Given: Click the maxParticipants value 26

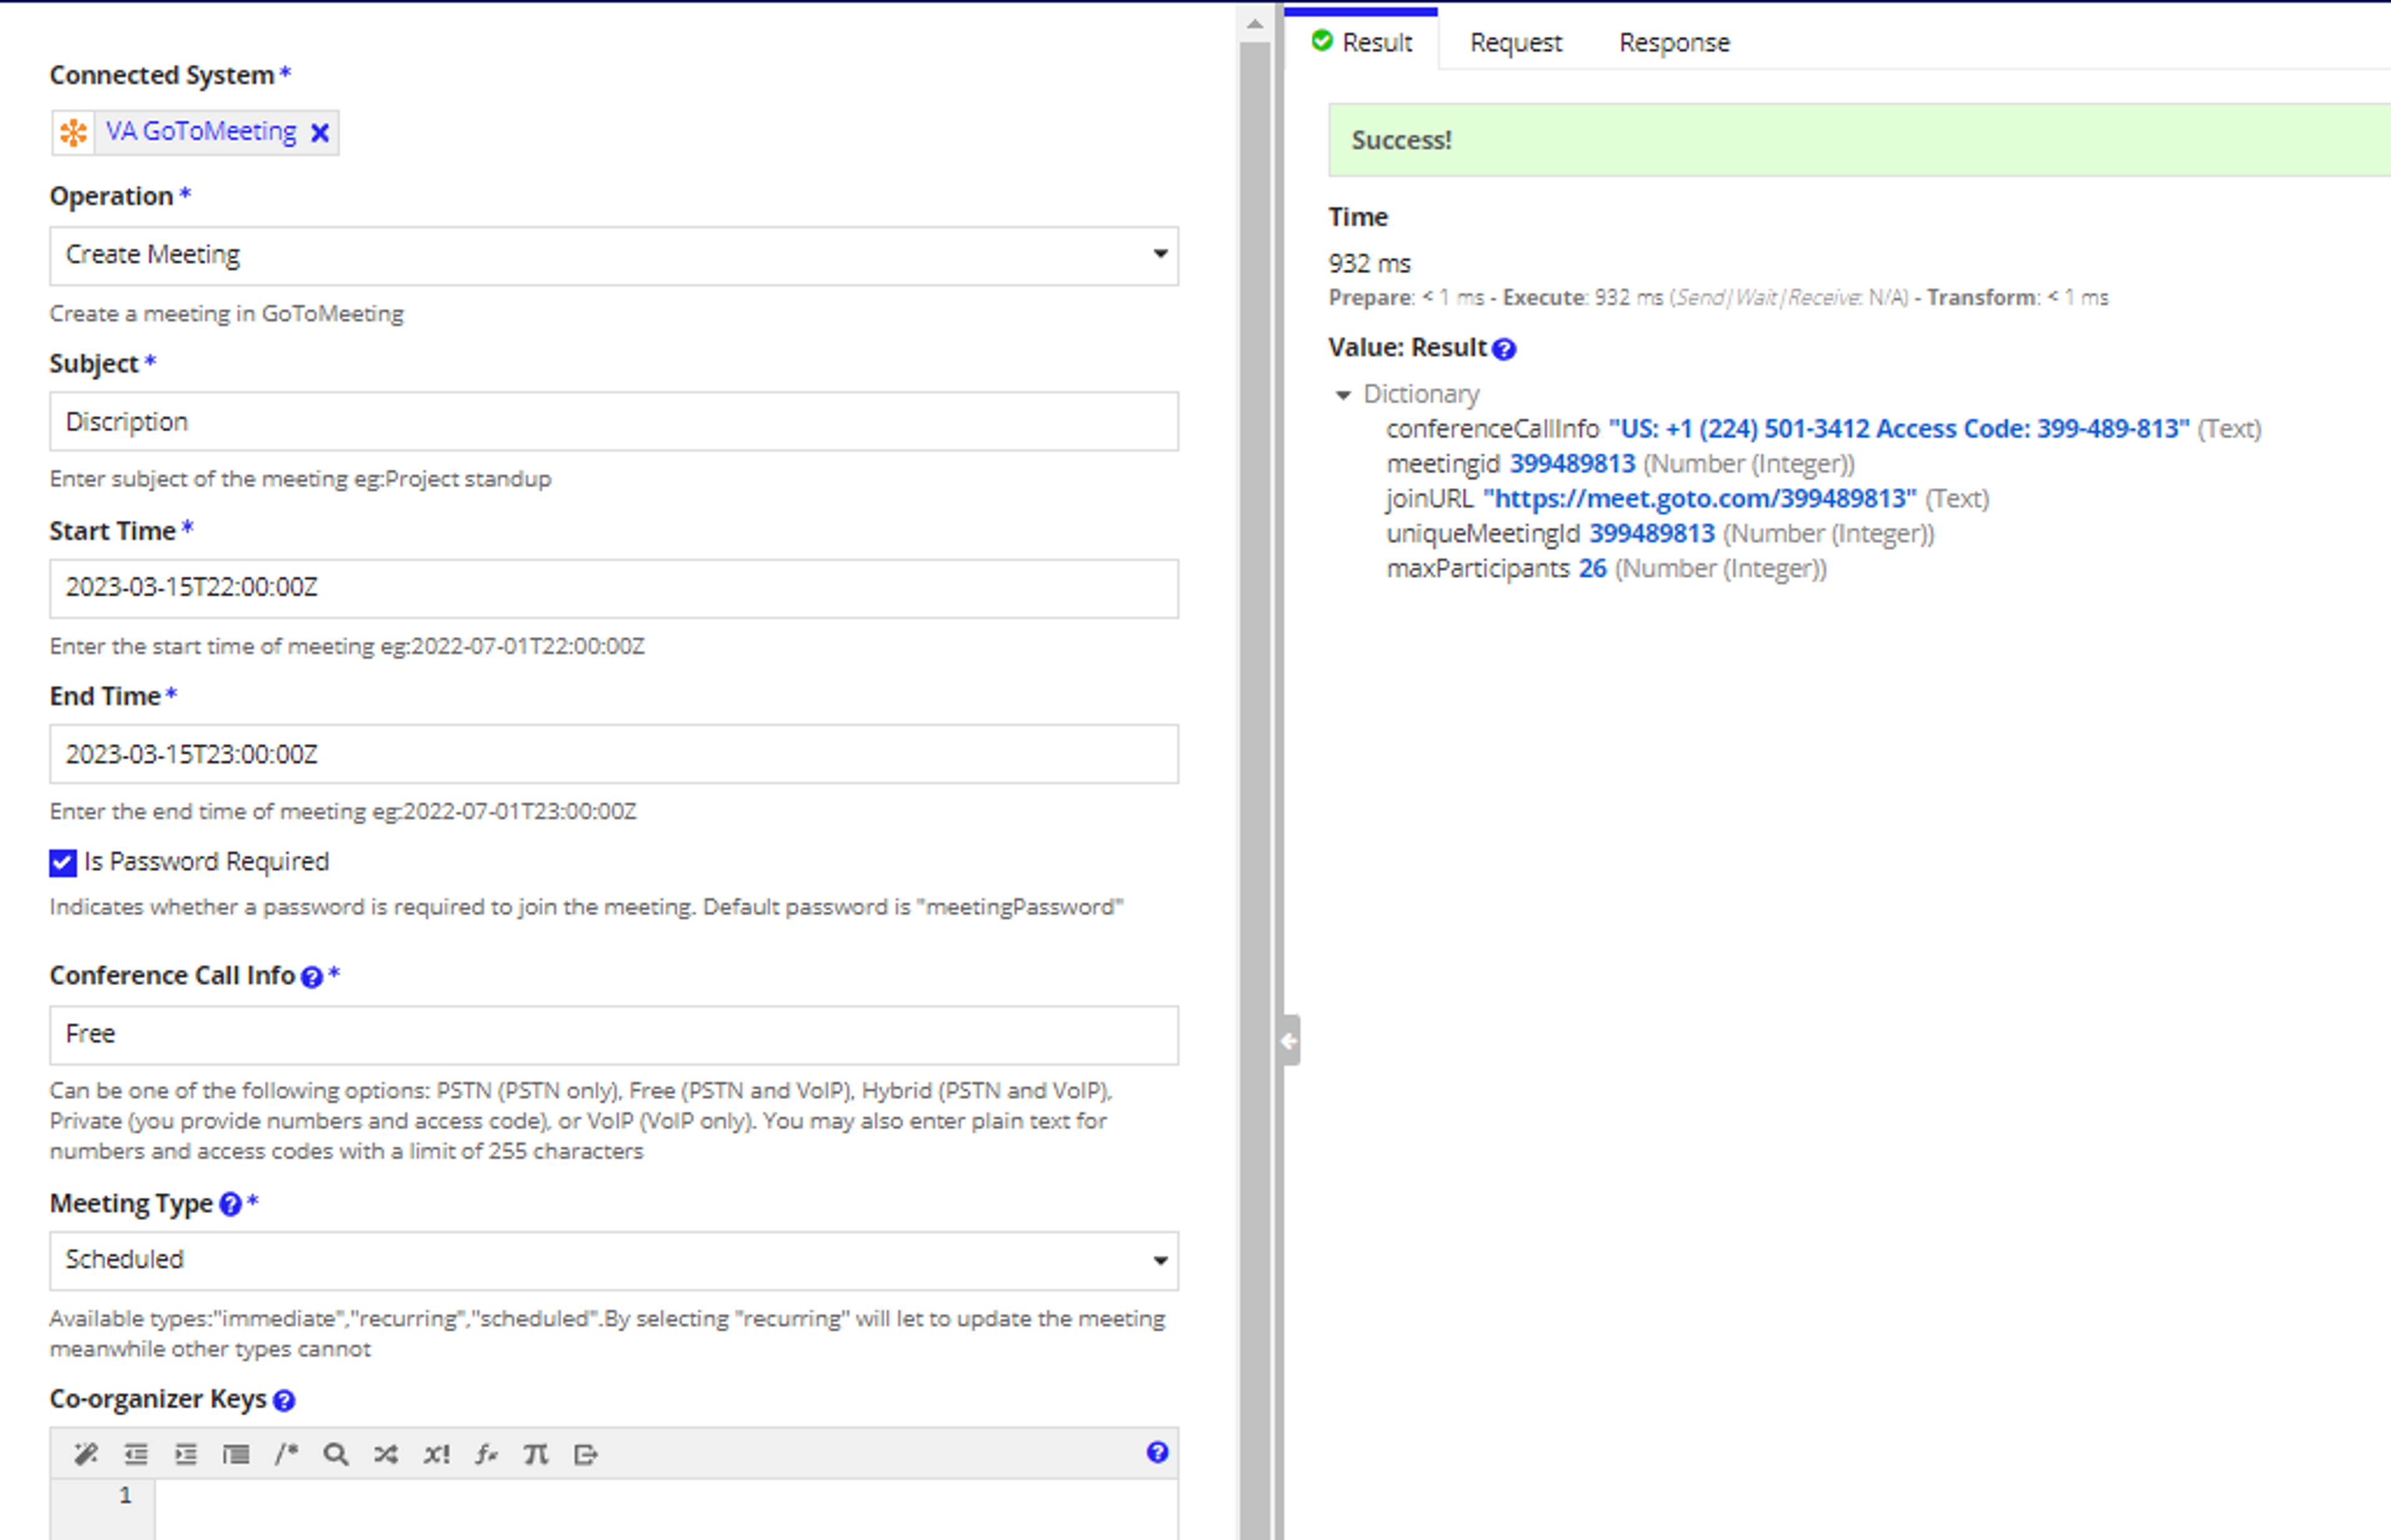Looking at the screenshot, I should [x=1592, y=569].
